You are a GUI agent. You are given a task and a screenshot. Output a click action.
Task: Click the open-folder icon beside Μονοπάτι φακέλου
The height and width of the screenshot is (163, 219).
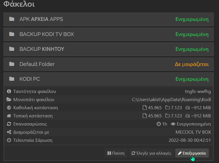click(9, 99)
